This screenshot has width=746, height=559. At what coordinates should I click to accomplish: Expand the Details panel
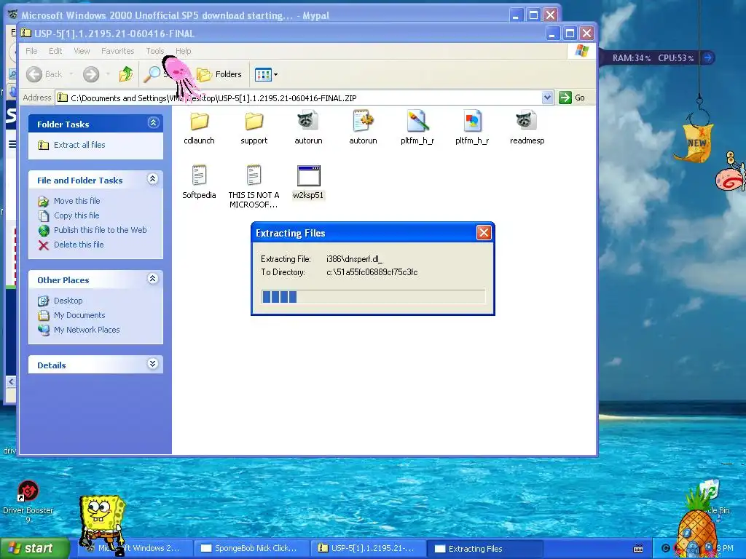click(153, 364)
